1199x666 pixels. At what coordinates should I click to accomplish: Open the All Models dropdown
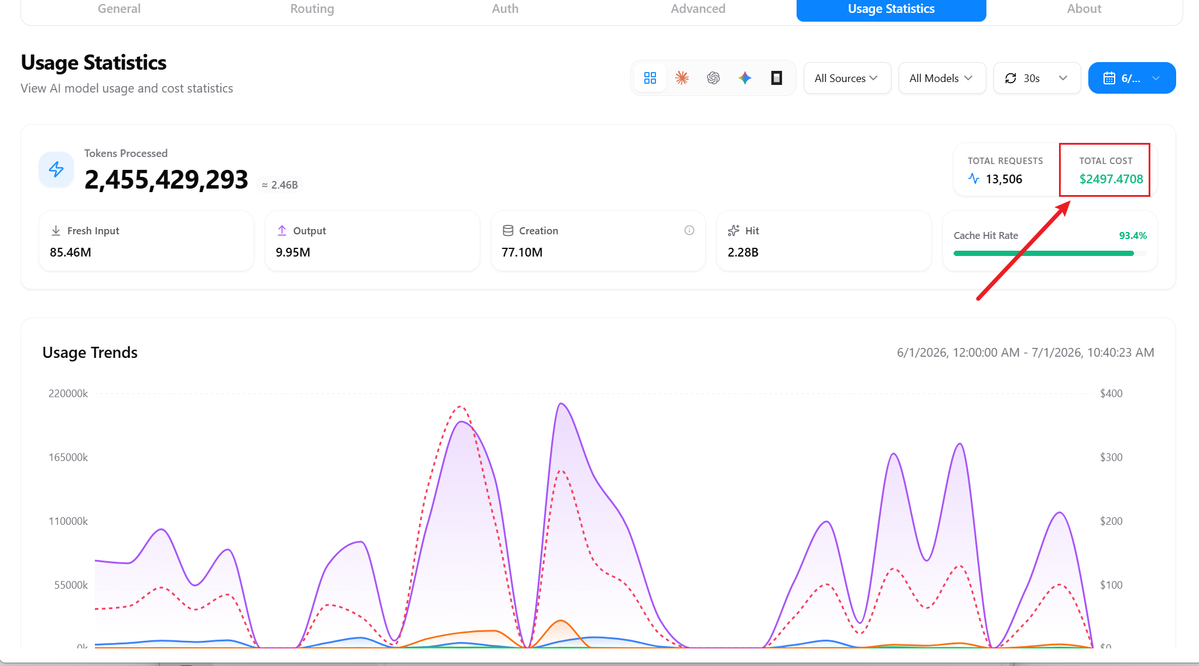942,78
